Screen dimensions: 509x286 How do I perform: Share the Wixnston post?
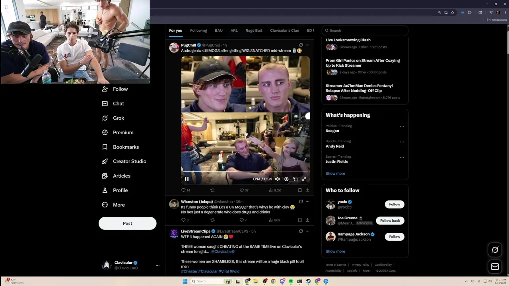(x=307, y=220)
